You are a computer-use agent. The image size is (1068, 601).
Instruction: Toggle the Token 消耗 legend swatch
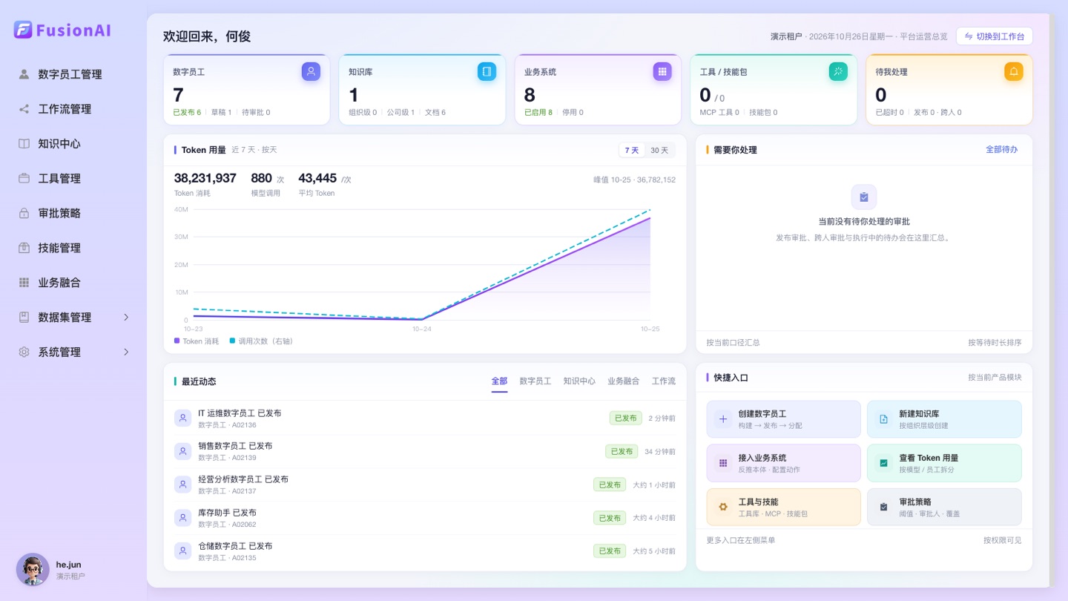(x=177, y=341)
